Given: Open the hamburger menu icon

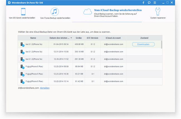Looking at the screenshot, I should tap(155, 3).
